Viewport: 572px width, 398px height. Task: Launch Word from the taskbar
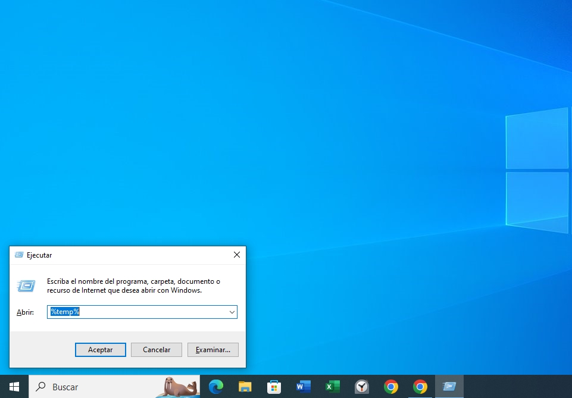(303, 387)
